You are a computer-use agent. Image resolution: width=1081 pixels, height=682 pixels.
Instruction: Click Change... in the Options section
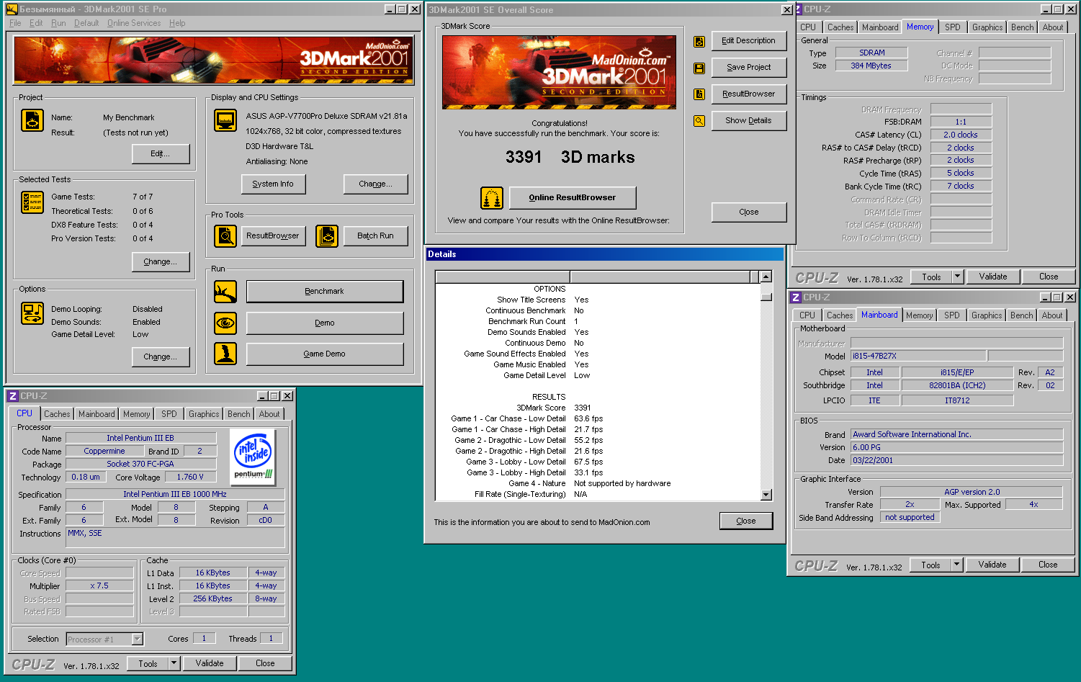(161, 357)
